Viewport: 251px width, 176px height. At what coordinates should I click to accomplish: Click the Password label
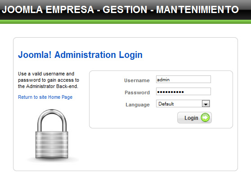(x=137, y=92)
